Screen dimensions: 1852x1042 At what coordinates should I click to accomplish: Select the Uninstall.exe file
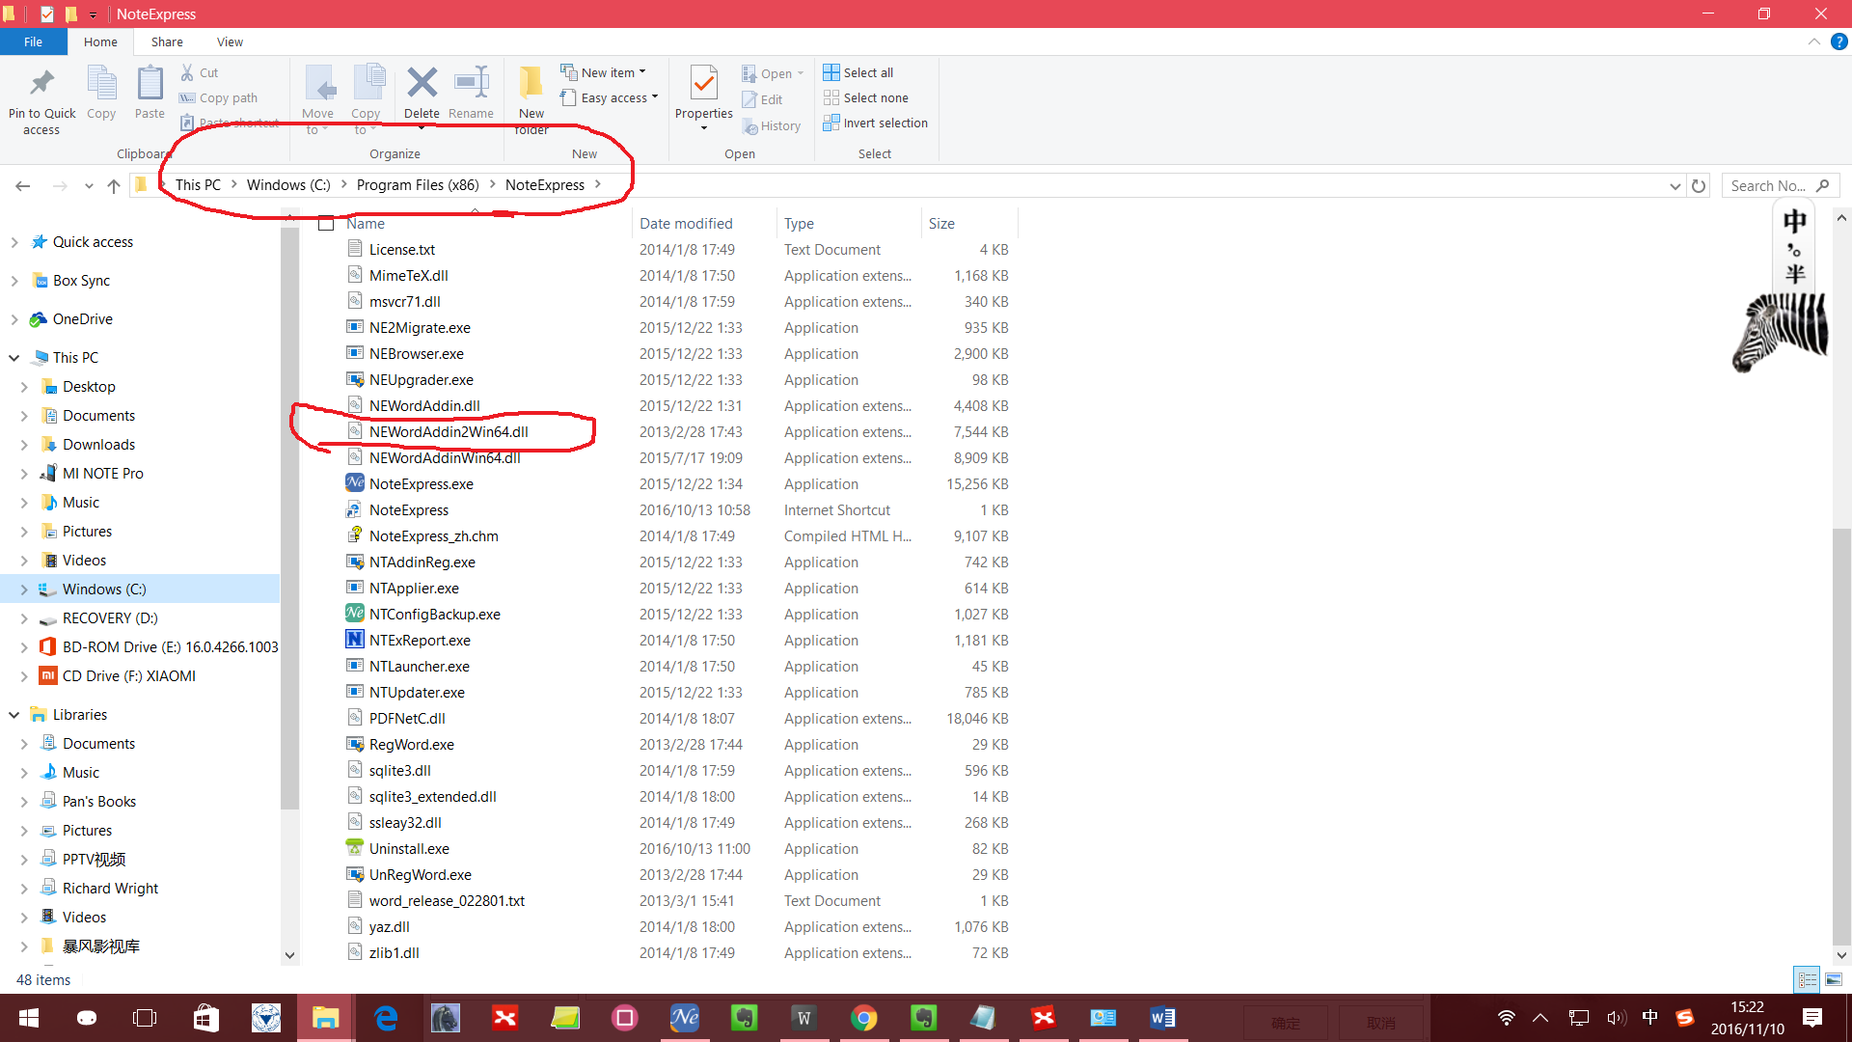click(409, 848)
